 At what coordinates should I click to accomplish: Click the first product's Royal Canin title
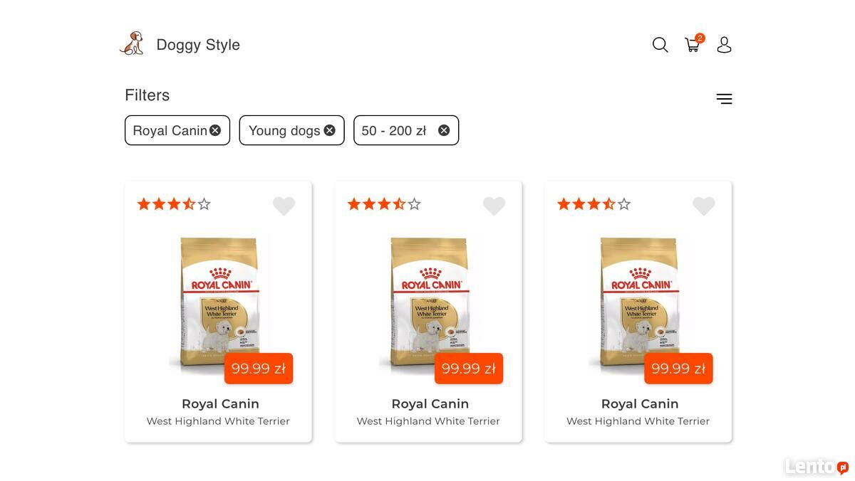220,403
